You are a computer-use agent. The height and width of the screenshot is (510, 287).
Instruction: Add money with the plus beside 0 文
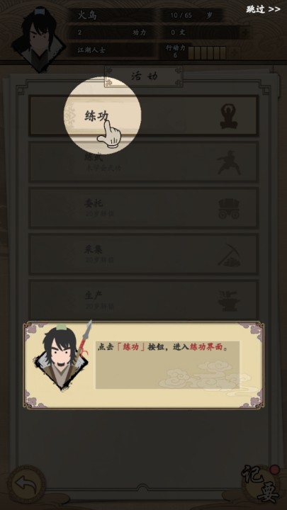(245, 33)
